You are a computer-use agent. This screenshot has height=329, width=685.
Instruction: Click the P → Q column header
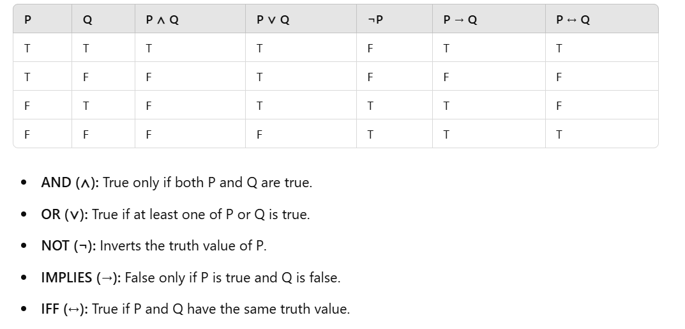(x=460, y=20)
